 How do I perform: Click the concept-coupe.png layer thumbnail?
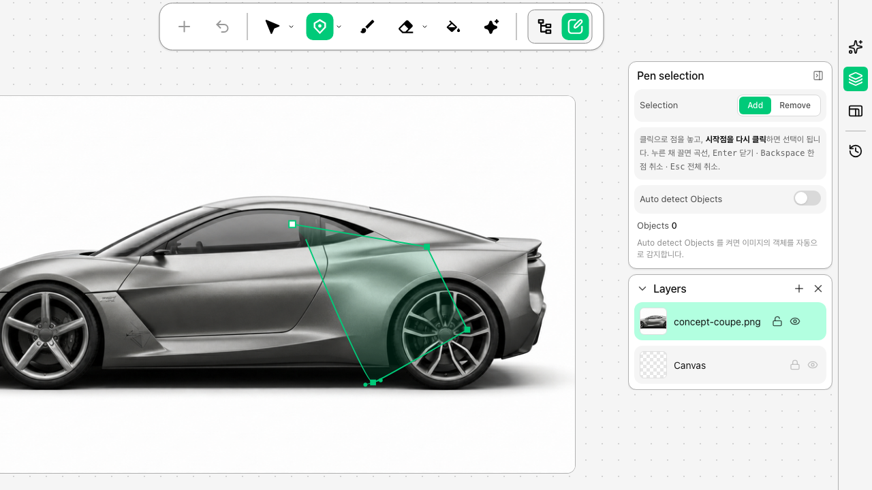(x=653, y=321)
